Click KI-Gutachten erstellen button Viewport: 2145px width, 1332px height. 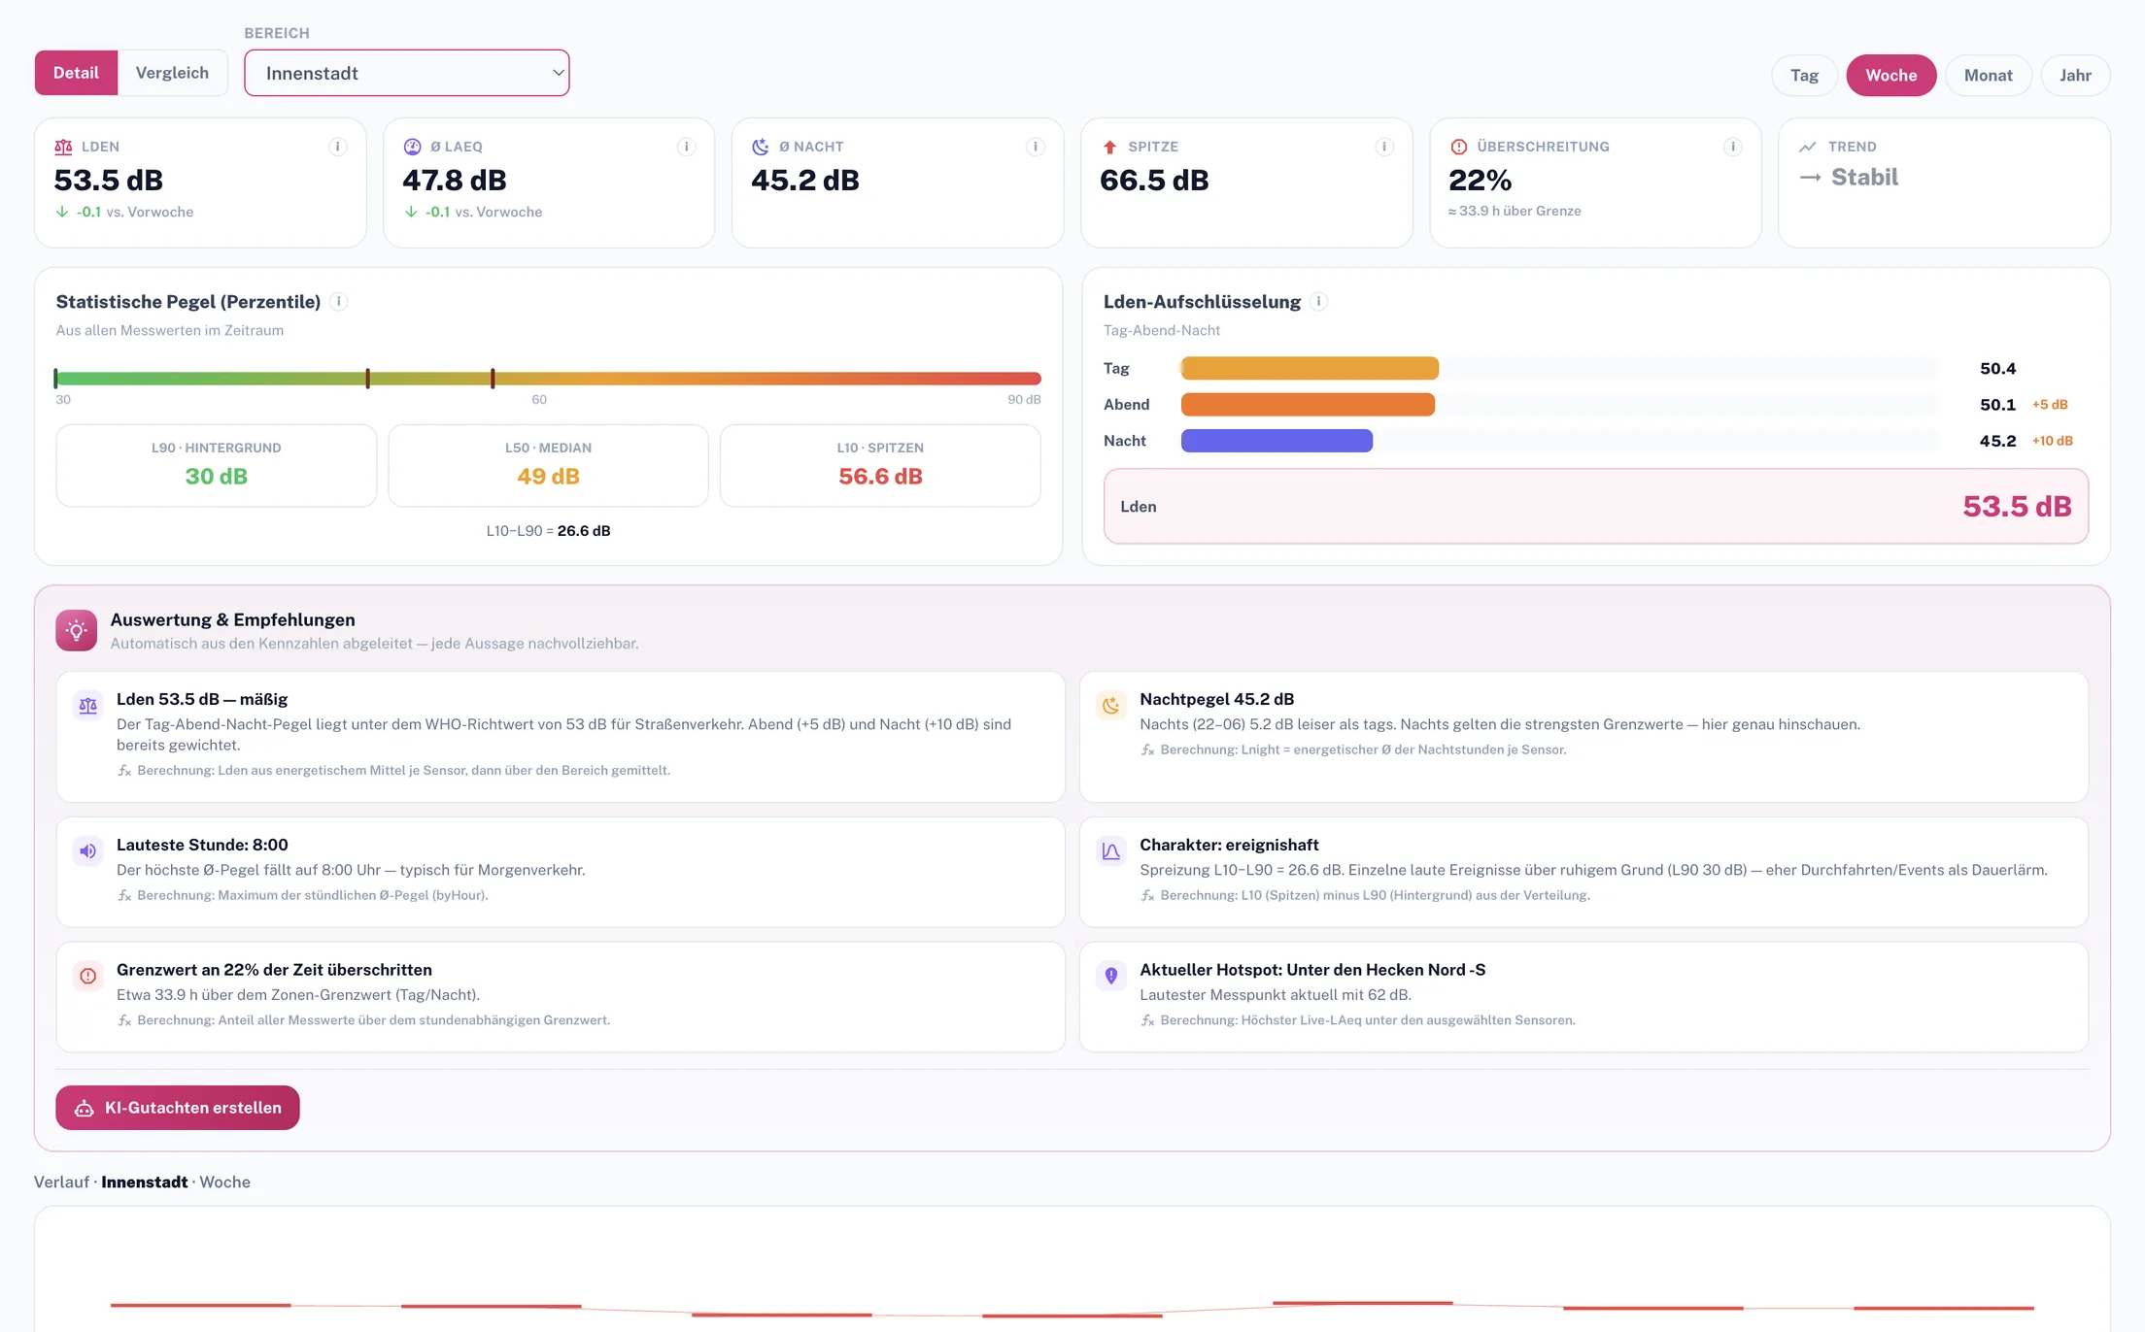[x=178, y=1108]
